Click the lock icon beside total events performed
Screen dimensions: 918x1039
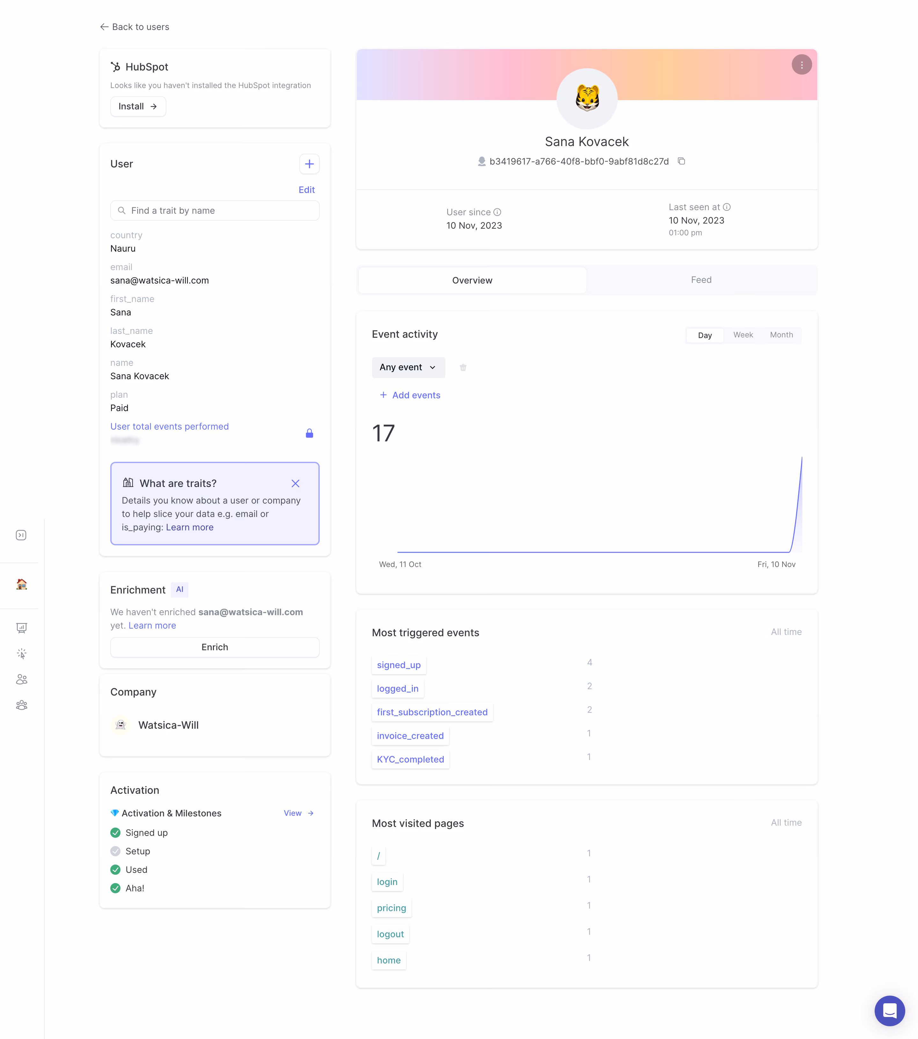309,433
